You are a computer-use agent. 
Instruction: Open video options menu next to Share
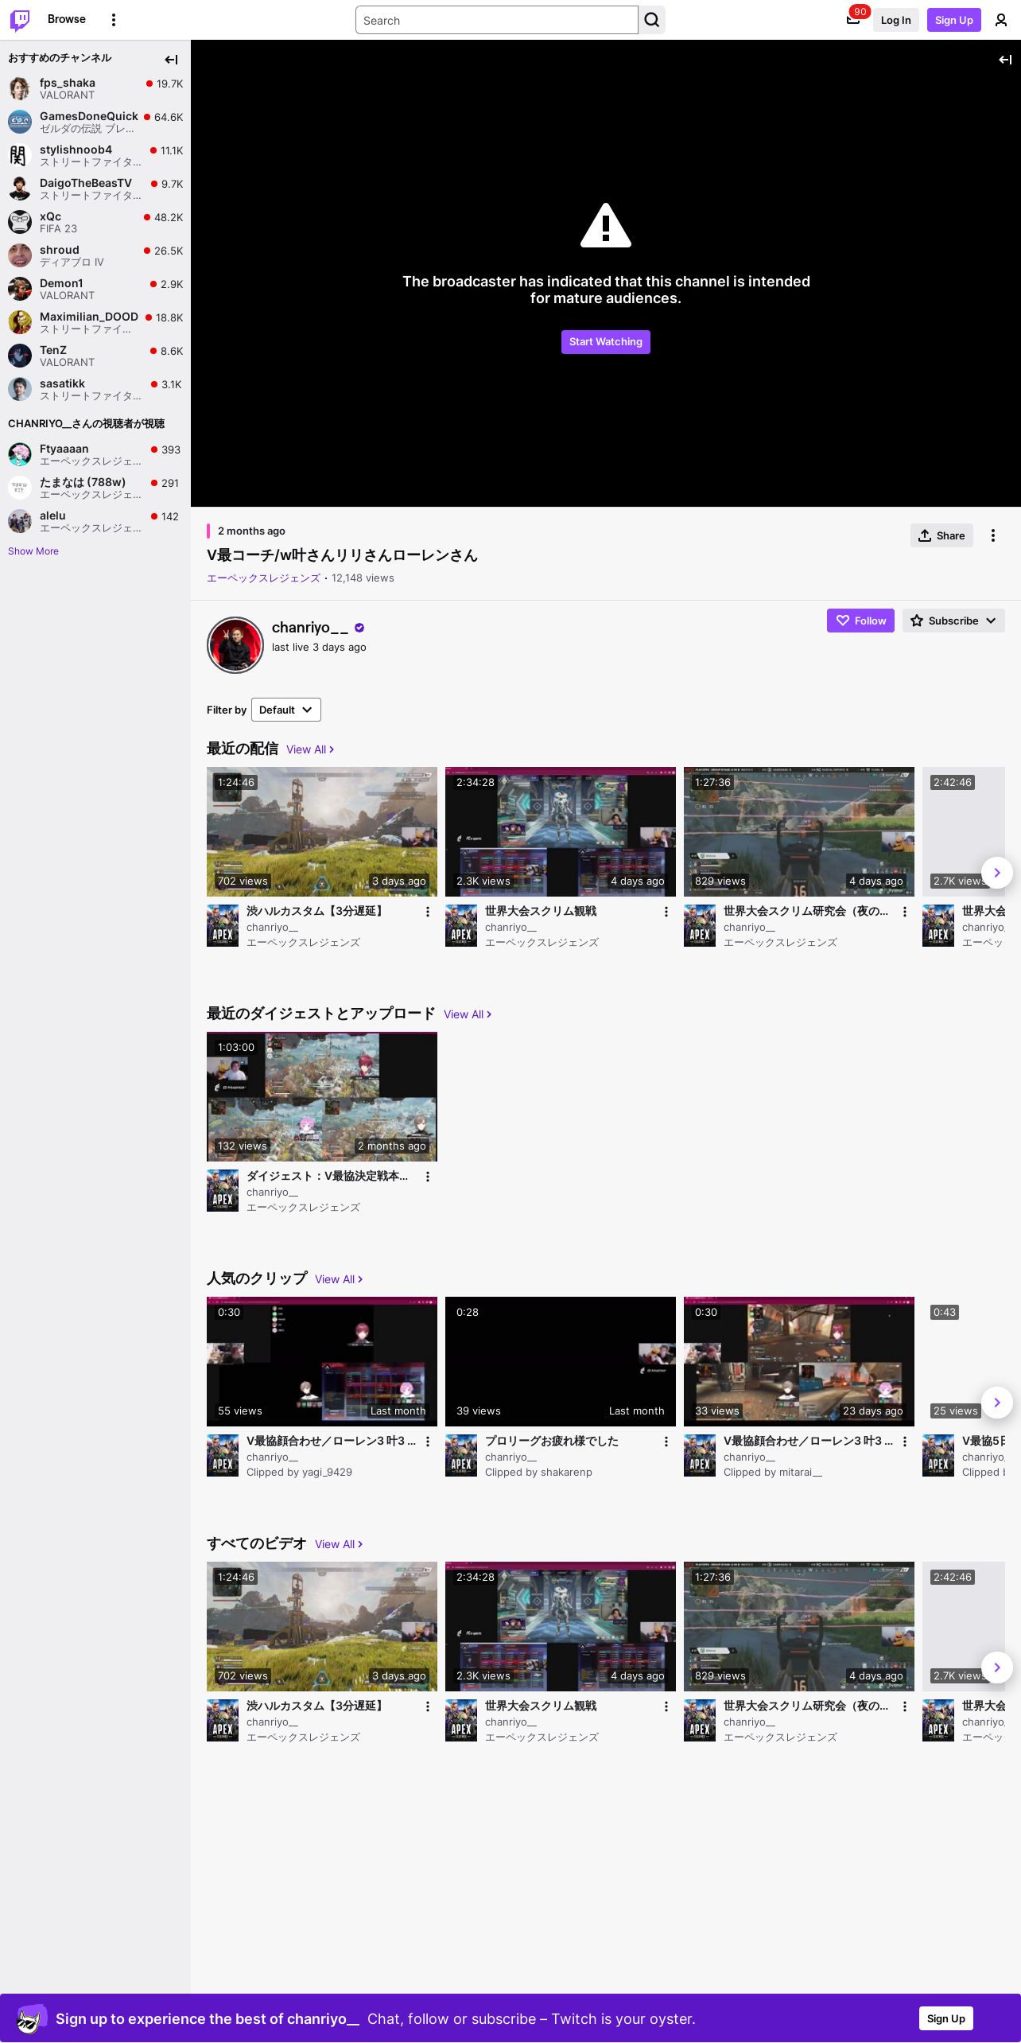pos(993,535)
